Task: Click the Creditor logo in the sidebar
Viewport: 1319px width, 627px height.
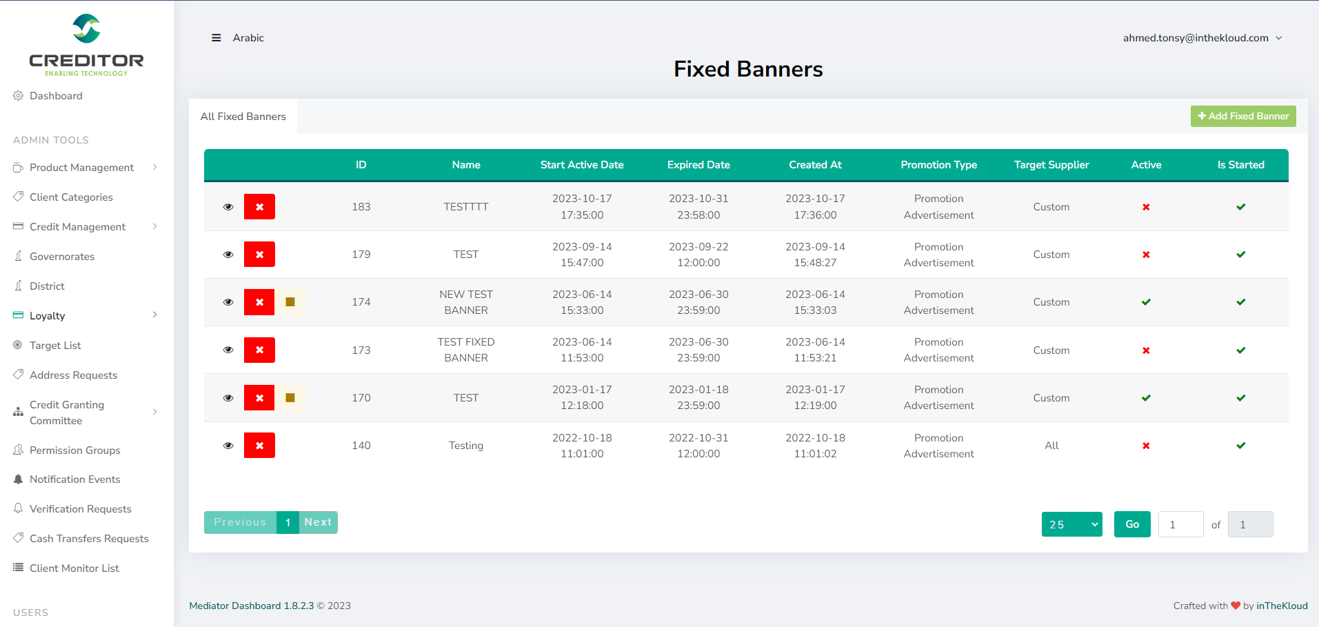Action: (x=86, y=45)
